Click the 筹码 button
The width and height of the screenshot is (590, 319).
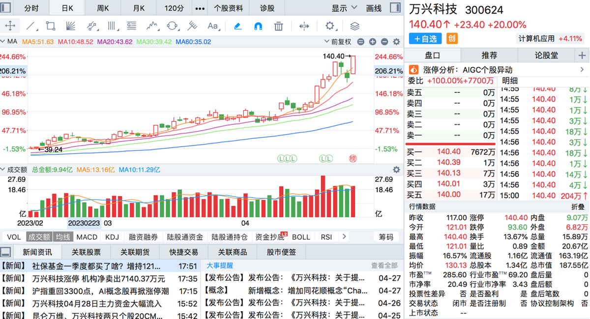(x=386, y=237)
